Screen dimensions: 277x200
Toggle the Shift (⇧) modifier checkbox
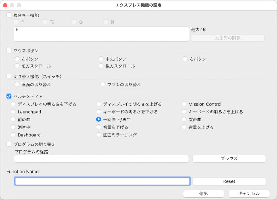(x=74, y=22)
